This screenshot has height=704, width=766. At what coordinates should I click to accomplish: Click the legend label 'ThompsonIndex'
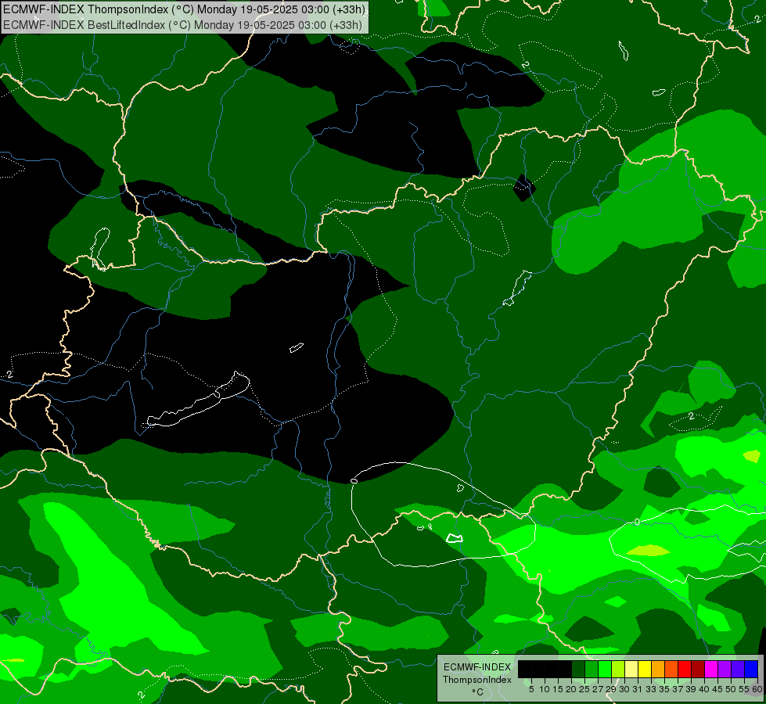pos(477,680)
